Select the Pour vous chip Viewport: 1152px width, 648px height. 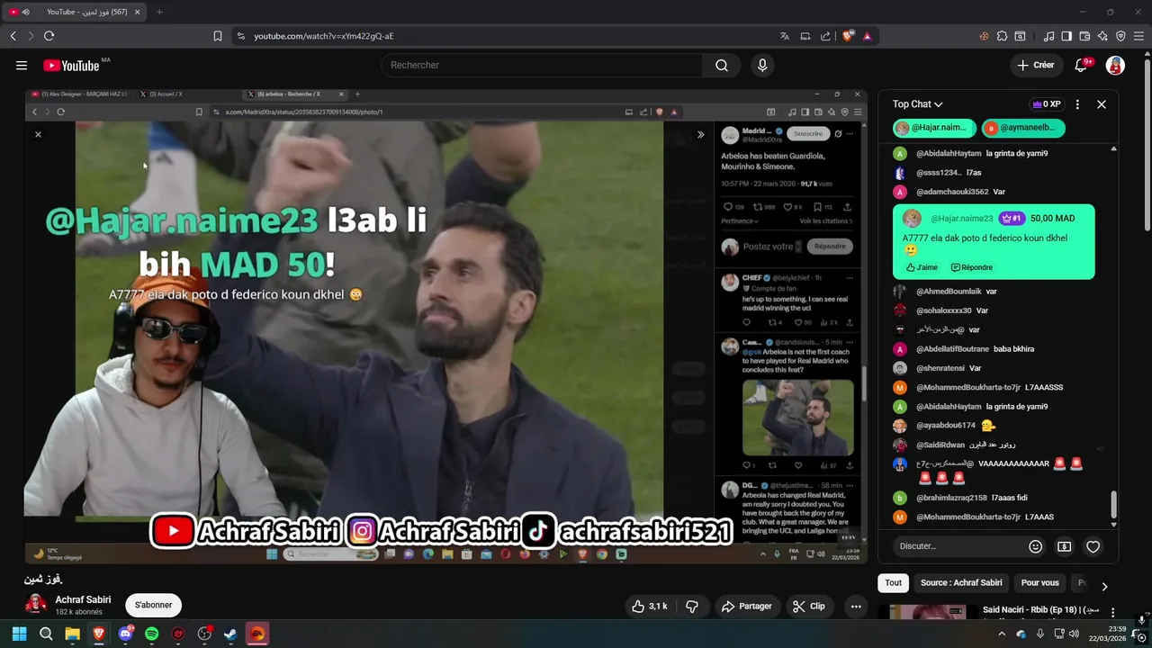coord(1039,583)
